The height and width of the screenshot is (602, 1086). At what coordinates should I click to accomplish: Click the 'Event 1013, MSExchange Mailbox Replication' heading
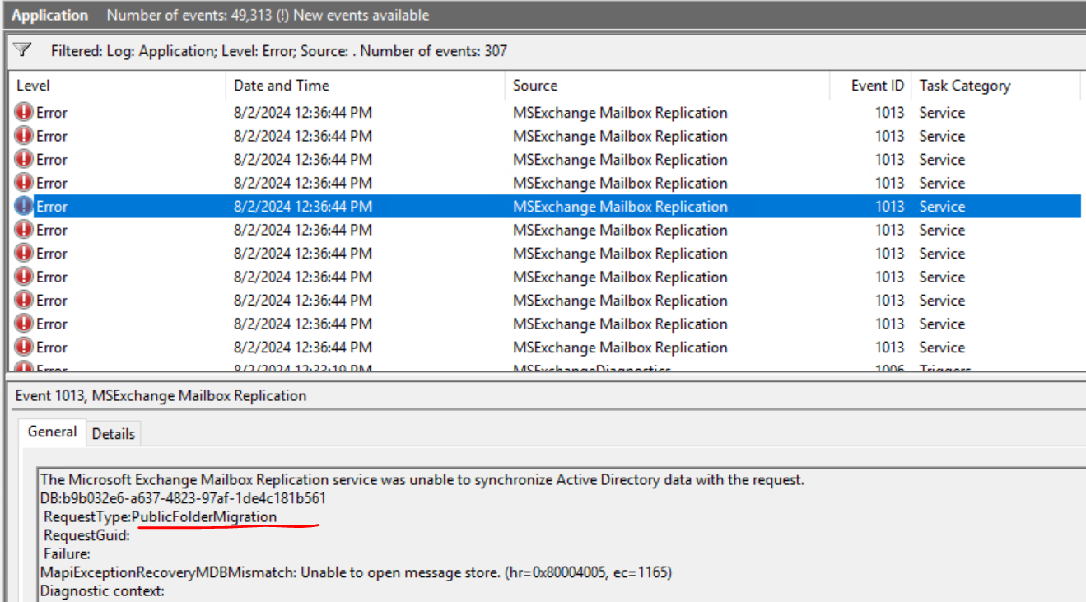pos(161,396)
